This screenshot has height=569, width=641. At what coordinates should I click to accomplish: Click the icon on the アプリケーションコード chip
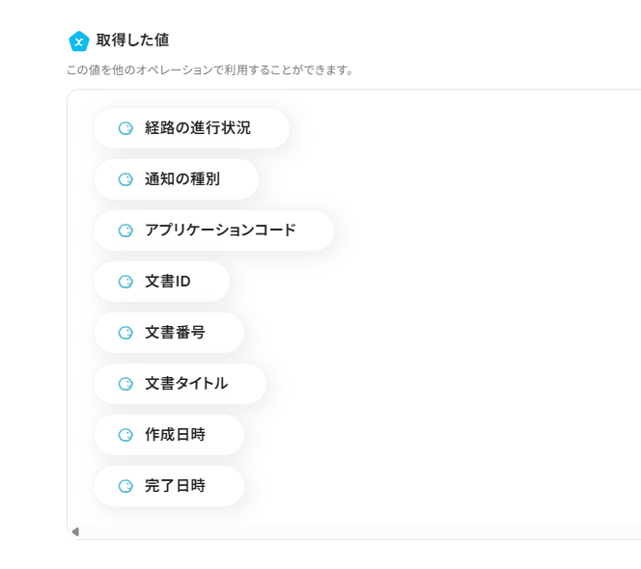click(125, 230)
